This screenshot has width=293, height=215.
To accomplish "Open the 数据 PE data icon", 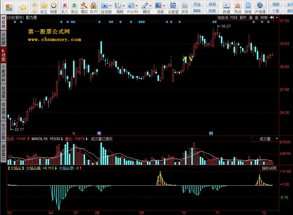I will click(x=227, y=5).
